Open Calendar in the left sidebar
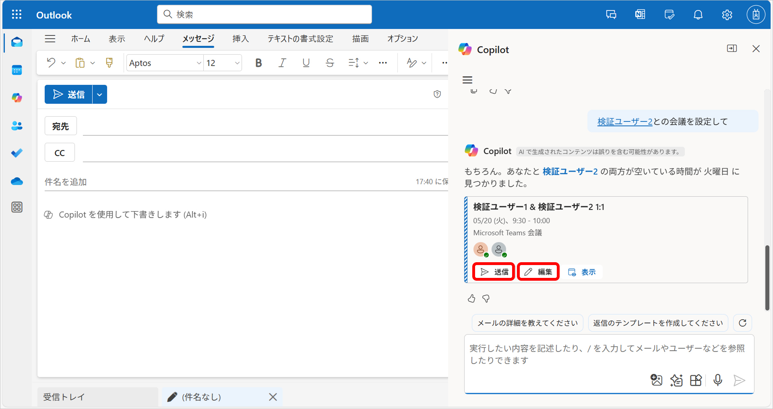Viewport: 773px width, 409px height. [17, 70]
